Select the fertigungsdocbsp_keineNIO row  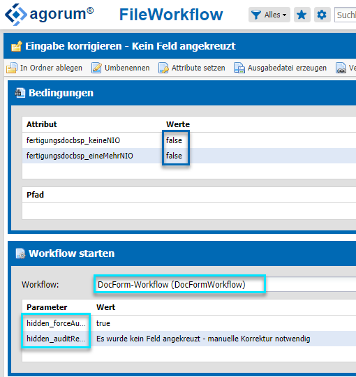pyautogui.click(x=189, y=140)
